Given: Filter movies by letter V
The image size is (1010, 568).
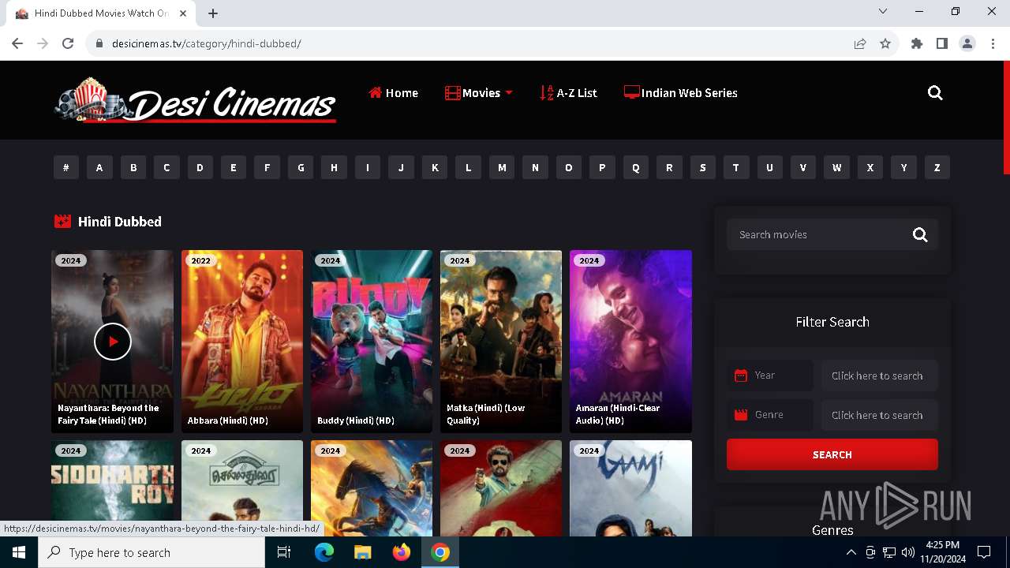Looking at the screenshot, I should click(803, 167).
